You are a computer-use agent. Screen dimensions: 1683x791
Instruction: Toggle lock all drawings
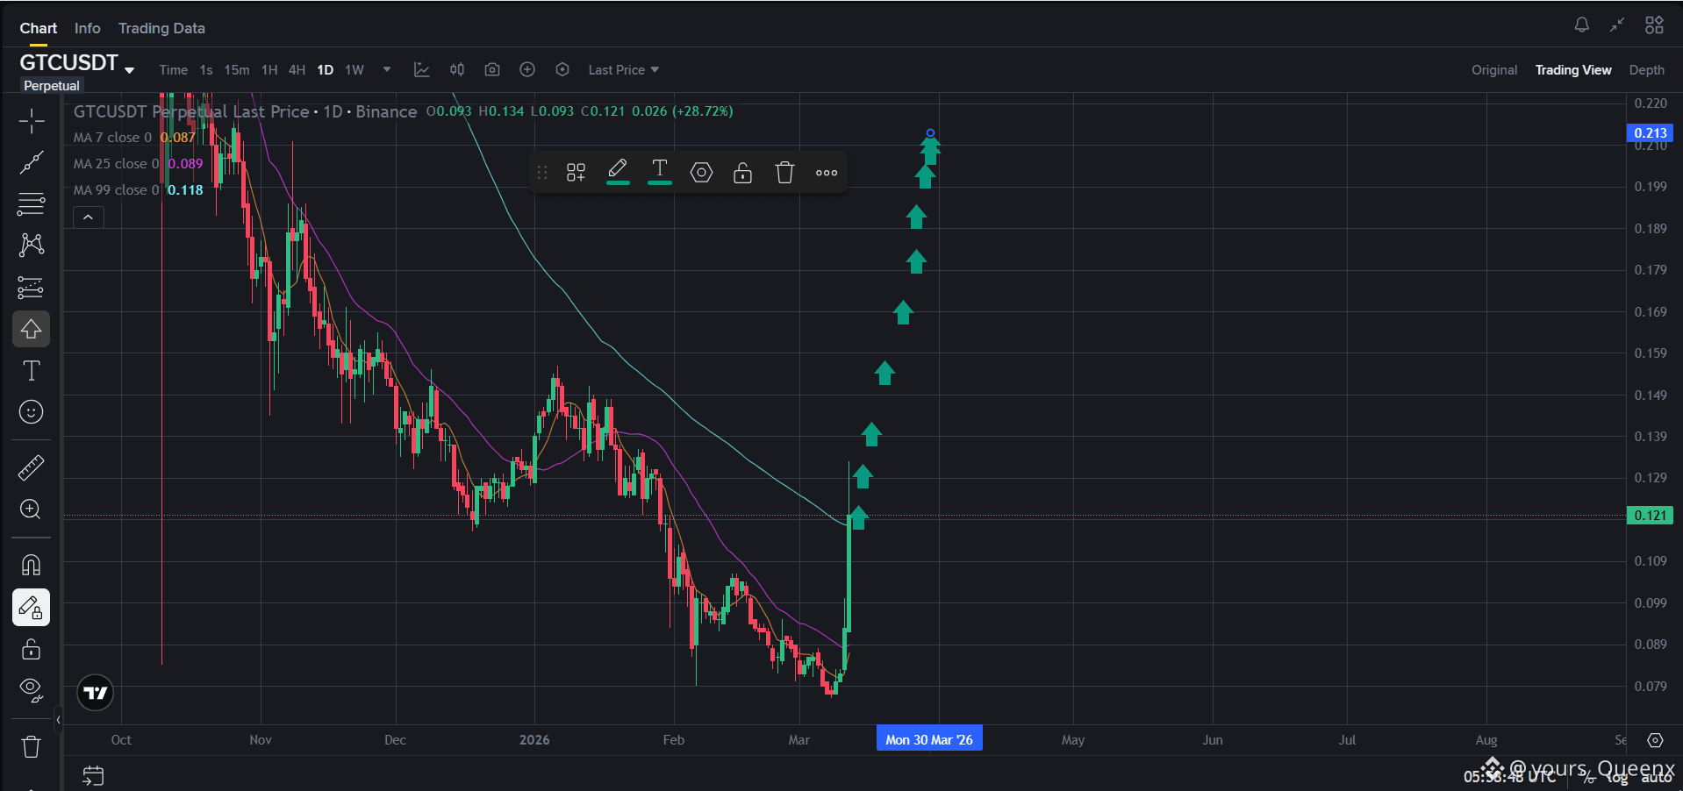pos(32,649)
